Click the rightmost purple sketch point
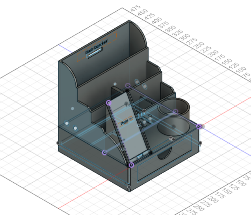Image resolution: width=251 pixels, height=215 pixels. point(199,126)
